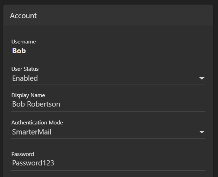Click the Authentication Mode label
Viewport: 218px width, 177px height.
37,123
